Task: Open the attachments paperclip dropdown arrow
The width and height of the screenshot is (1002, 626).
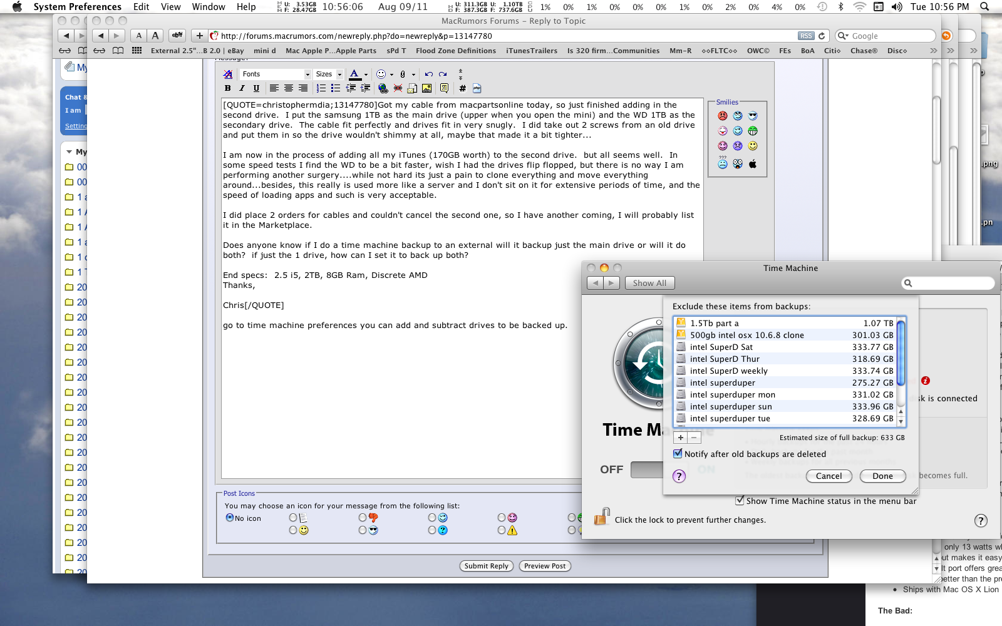Action: click(414, 74)
